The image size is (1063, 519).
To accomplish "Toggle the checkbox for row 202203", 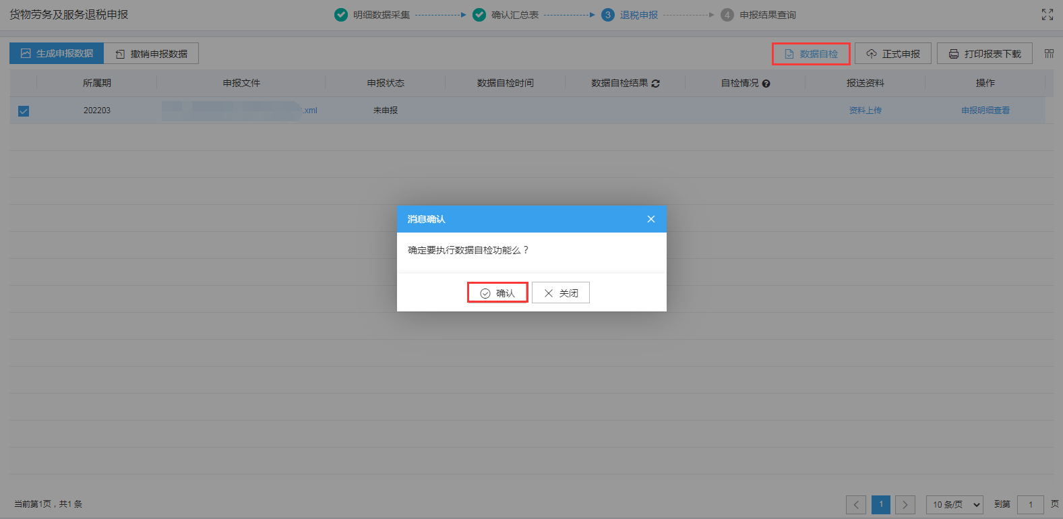I will (x=24, y=111).
